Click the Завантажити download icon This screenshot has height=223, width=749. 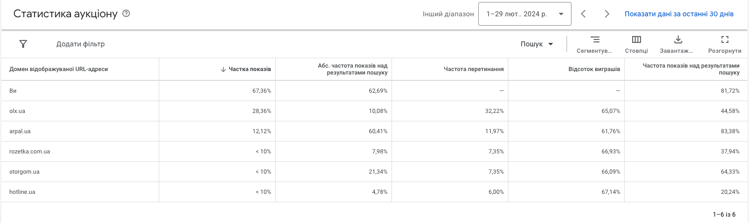(678, 40)
